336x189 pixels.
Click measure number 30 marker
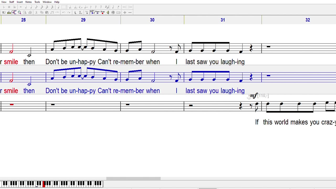[152, 20]
